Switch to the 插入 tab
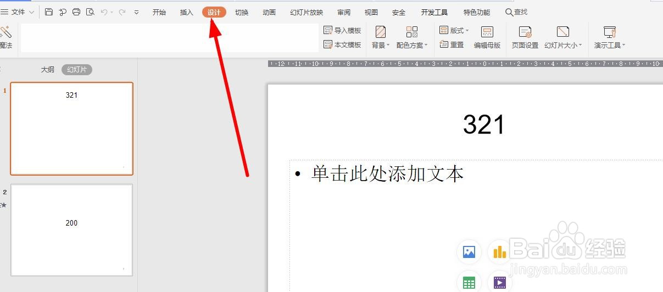Screen dimensions: 663x292 pyautogui.click(x=187, y=12)
